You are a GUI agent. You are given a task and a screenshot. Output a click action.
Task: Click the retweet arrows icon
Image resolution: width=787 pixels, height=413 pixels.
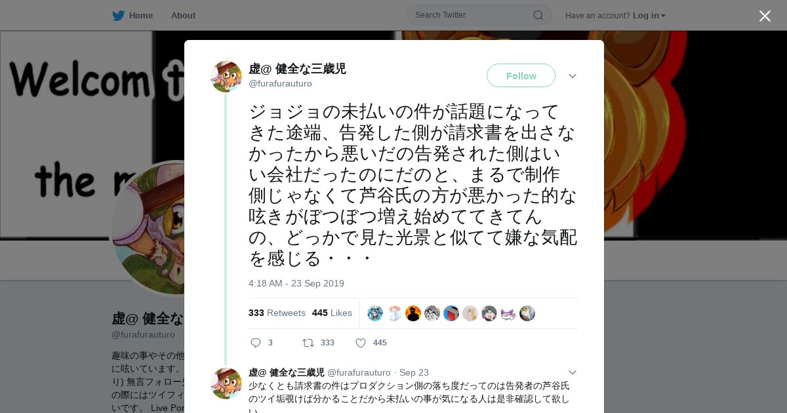click(x=308, y=343)
